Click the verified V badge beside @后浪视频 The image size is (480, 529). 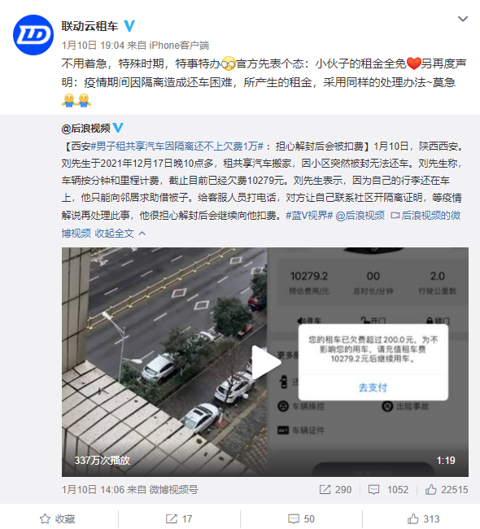[x=118, y=128]
